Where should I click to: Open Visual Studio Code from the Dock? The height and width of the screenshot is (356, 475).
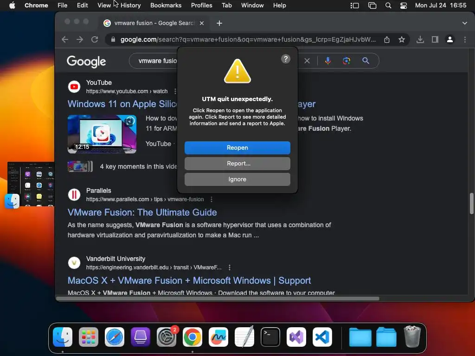point(322,337)
